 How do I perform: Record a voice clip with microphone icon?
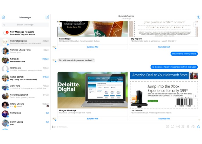click(188, 127)
